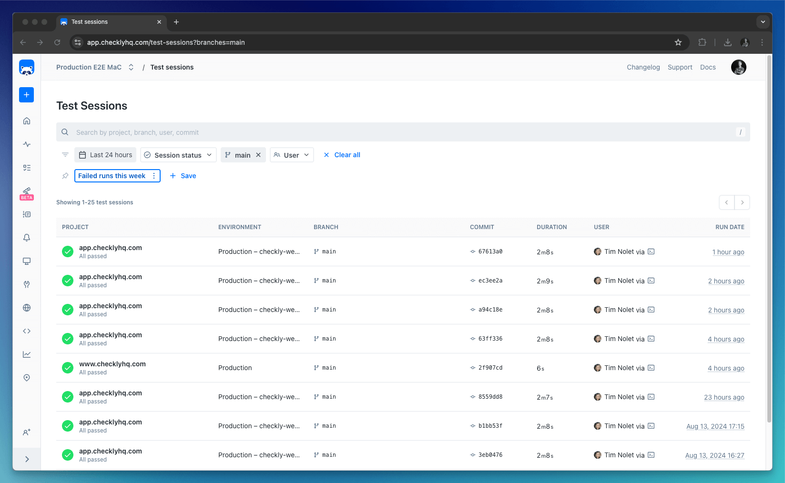Screen dimensions: 785x483
Task: Open the alerts bell icon in sidebar
Action: pyautogui.click(x=27, y=238)
